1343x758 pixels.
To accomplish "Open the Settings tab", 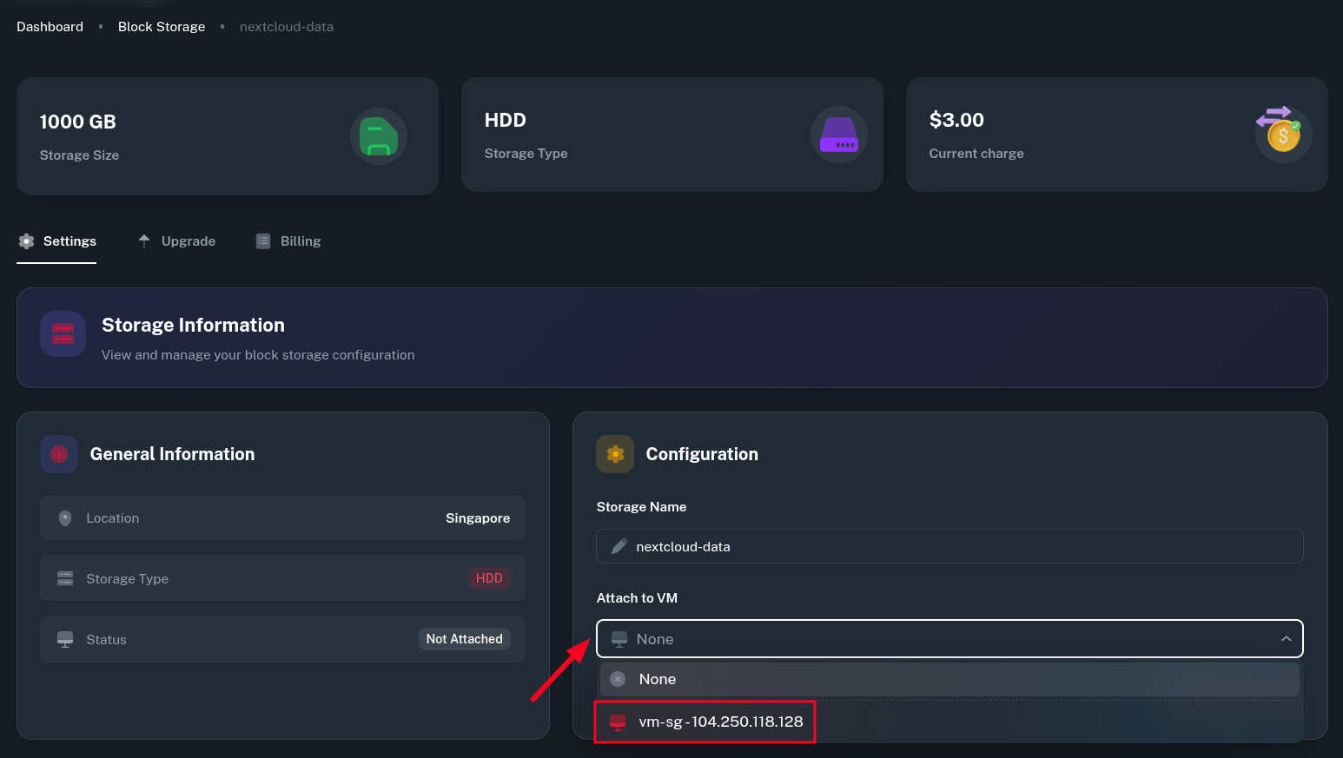I will pyautogui.click(x=57, y=241).
